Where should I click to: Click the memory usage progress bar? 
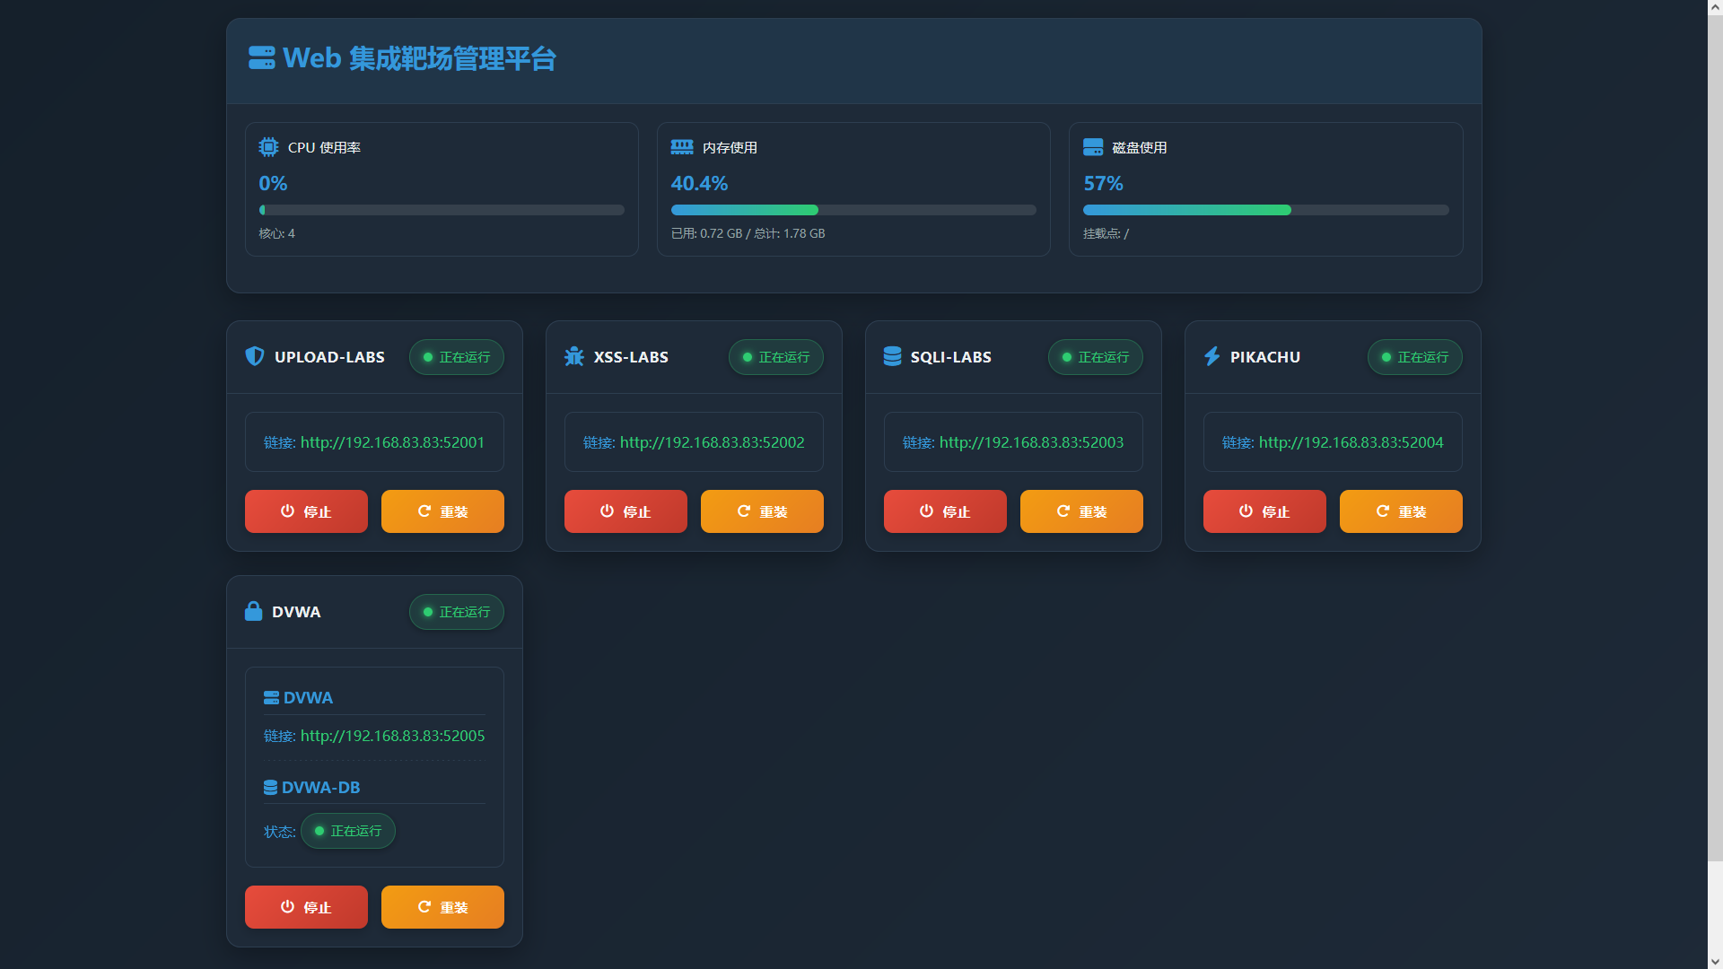[853, 210]
